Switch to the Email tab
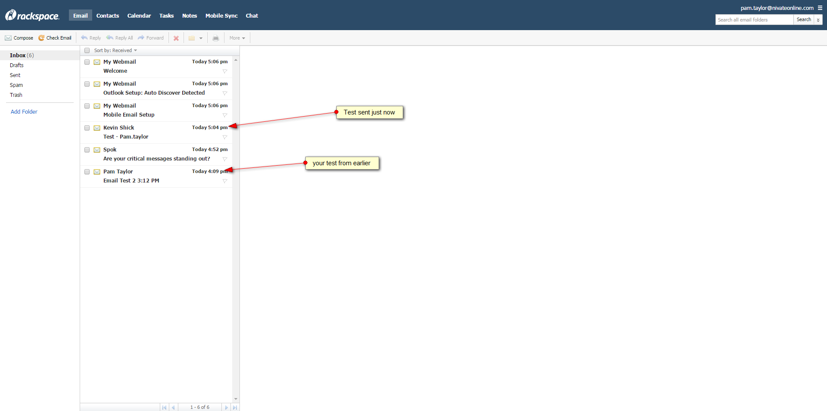827x411 pixels. [x=81, y=15]
